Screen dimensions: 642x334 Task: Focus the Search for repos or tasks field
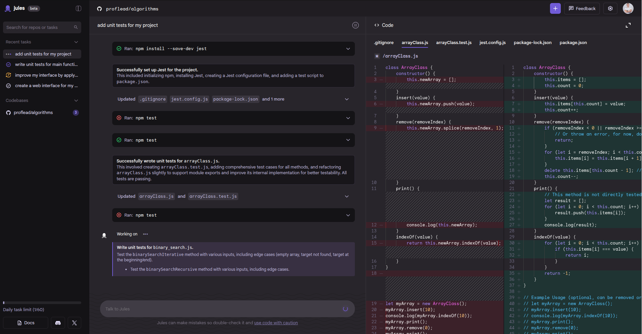pos(42,27)
